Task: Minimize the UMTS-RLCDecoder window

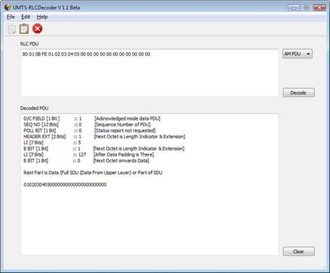Action: (294, 8)
